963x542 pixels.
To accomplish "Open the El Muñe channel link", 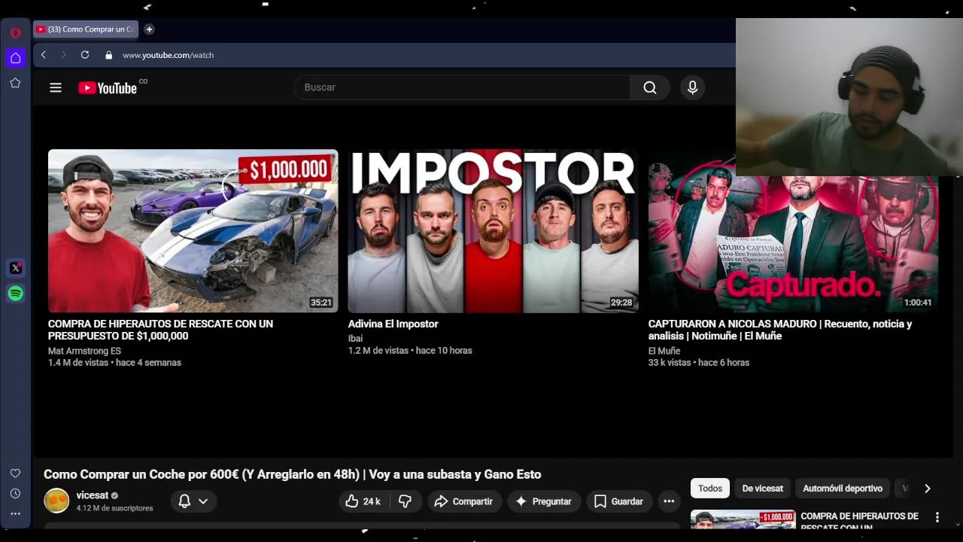I will click(x=664, y=351).
